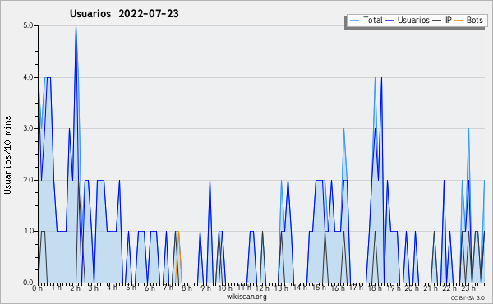Click the 16 h x-axis label

337,288
